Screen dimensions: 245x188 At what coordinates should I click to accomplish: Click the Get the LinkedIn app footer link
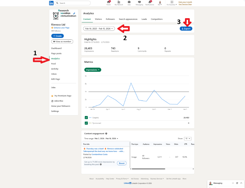(173, 179)
